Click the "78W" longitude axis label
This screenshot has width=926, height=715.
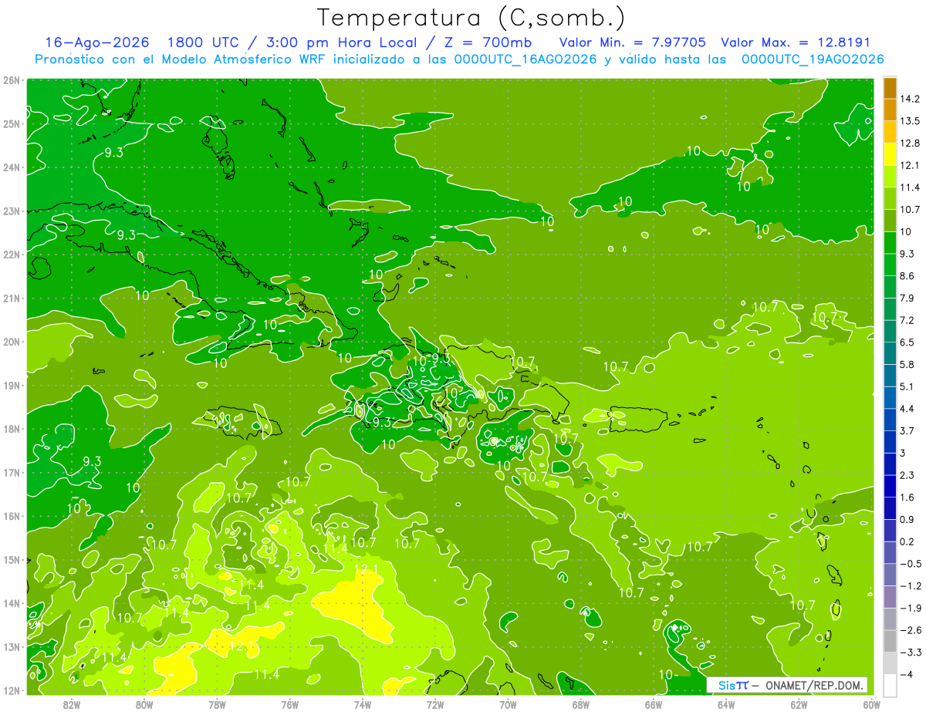click(x=217, y=704)
